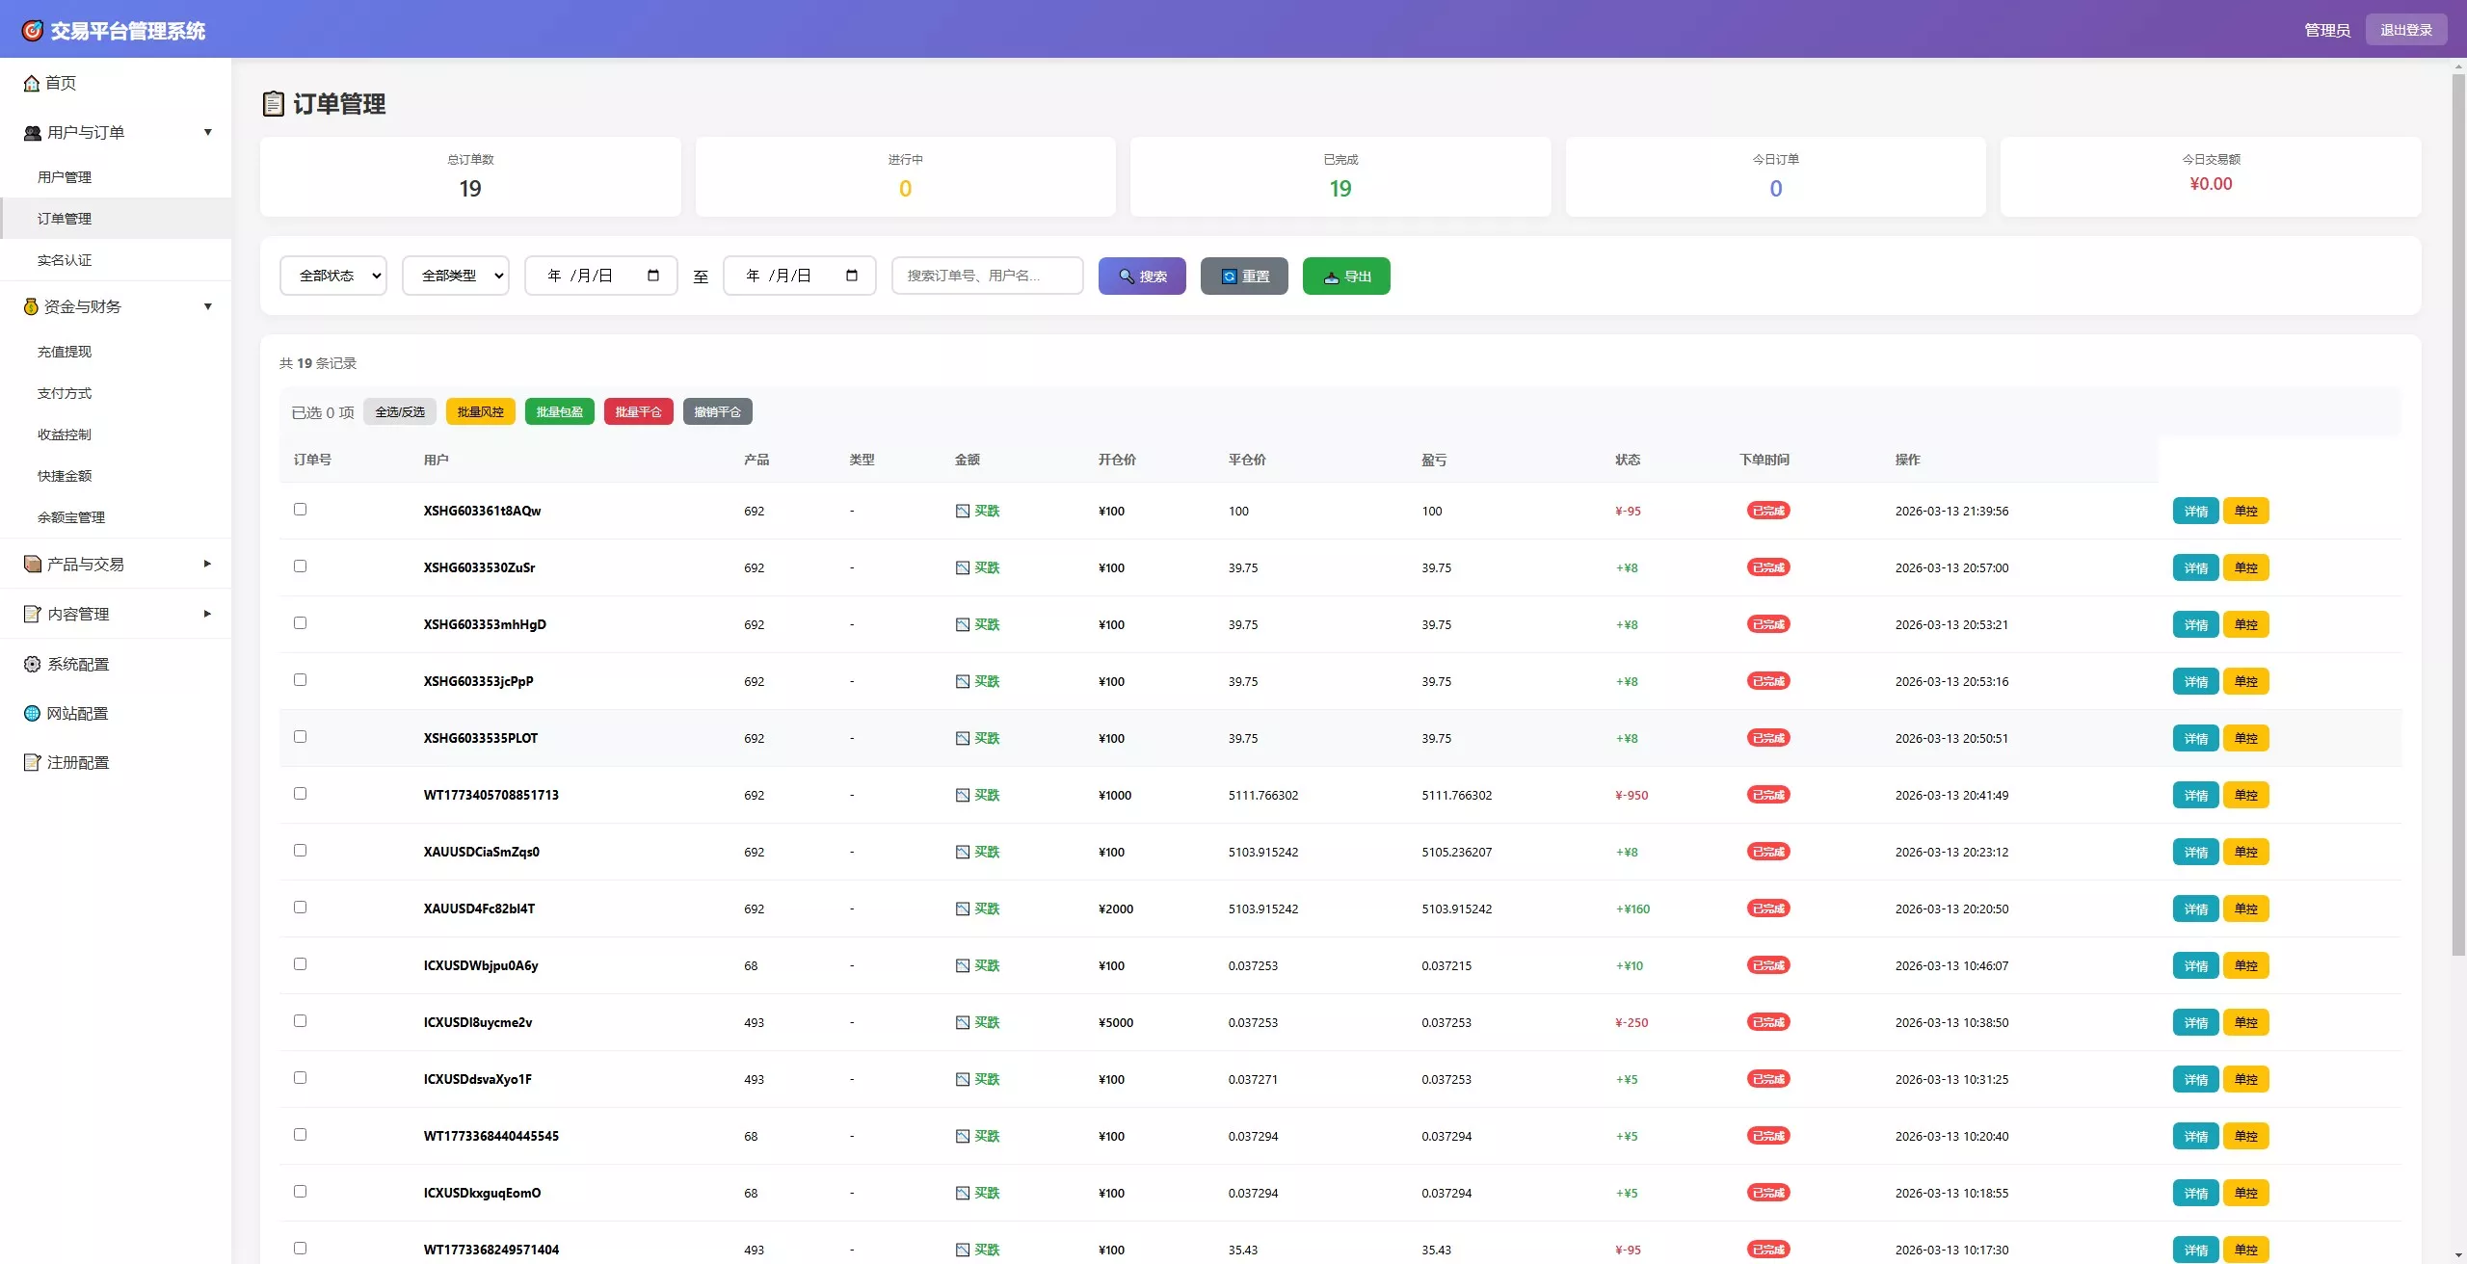Click the 系统配置 gear icon
The height and width of the screenshot is (1264, 2467).
click(x=32, y=664)
